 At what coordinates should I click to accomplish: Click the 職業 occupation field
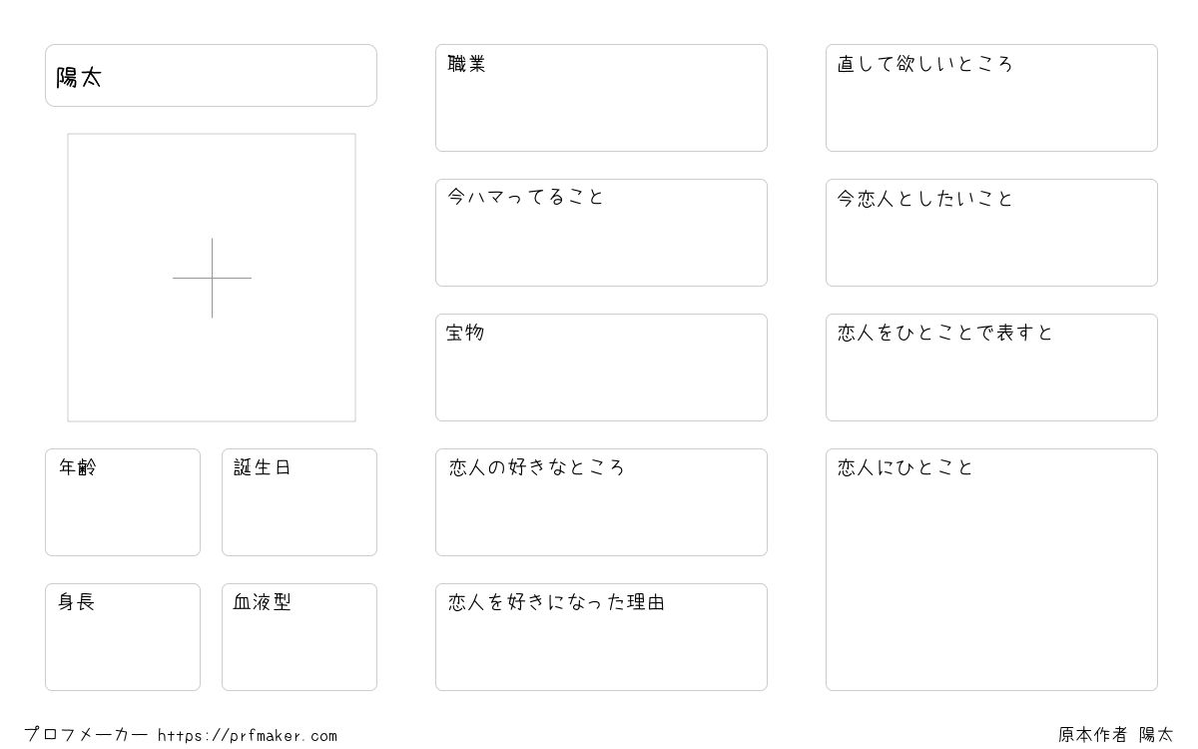(x=601, y=98)
